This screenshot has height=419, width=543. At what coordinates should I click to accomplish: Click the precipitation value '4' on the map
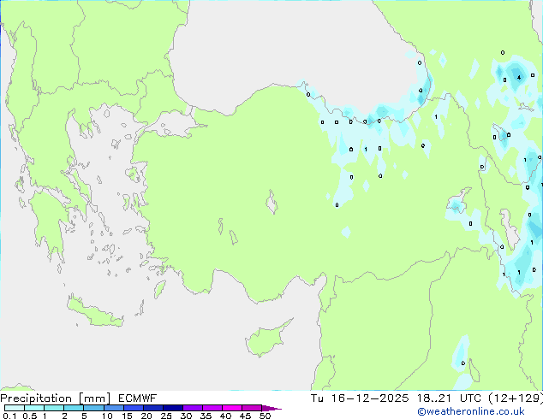519,78
